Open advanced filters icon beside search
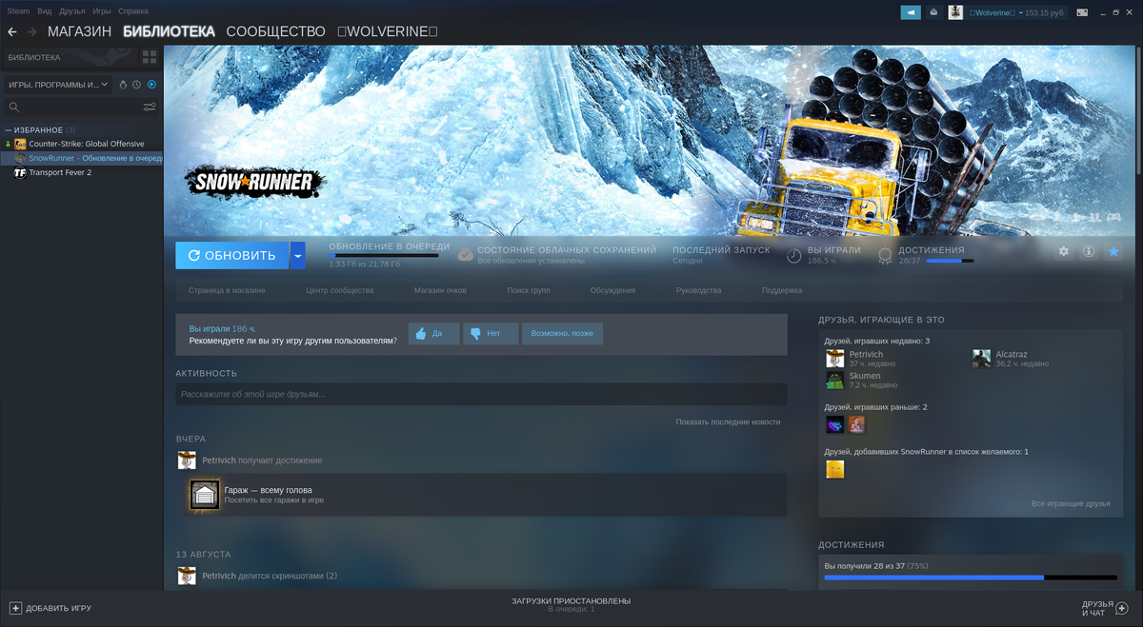The height and width of the screenshot is (627, 1143). pyautogui.click(x=150, y=108)
